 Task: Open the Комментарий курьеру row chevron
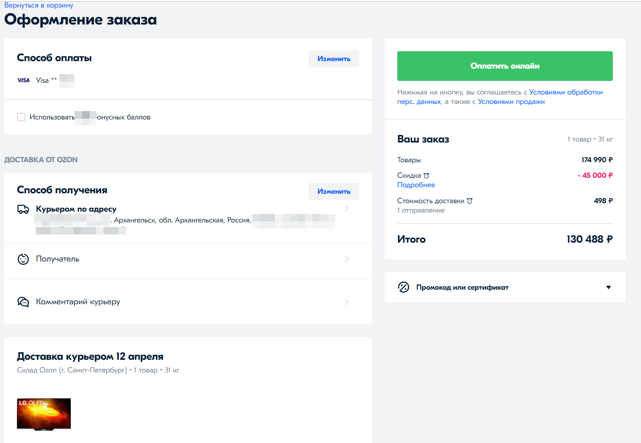[347, 302]
